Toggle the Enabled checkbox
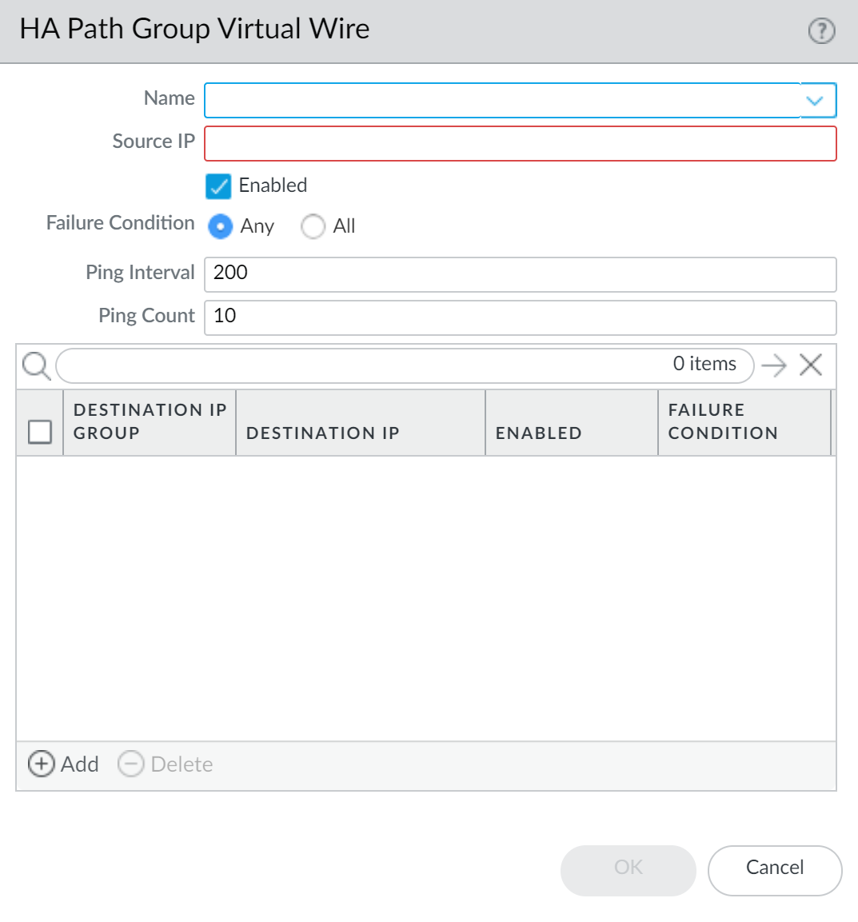The width and height of the screenshot is (858, 922). [x=218, y=186]
